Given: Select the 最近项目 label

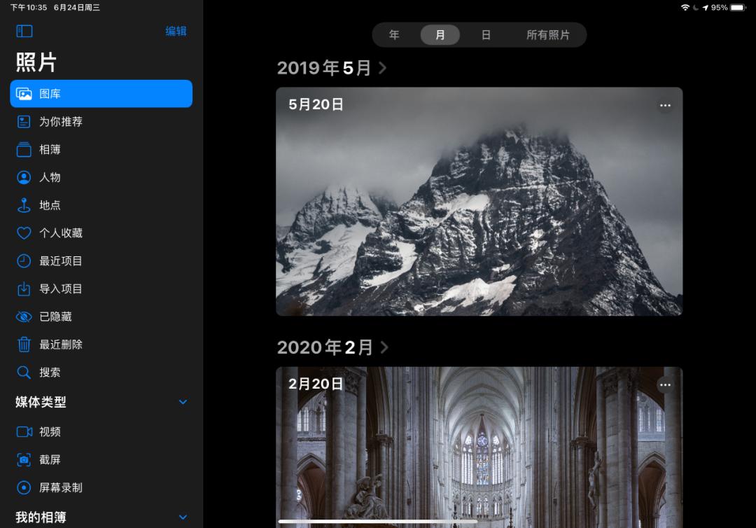Looking at the screenshot, I should (x=61, y=261).
